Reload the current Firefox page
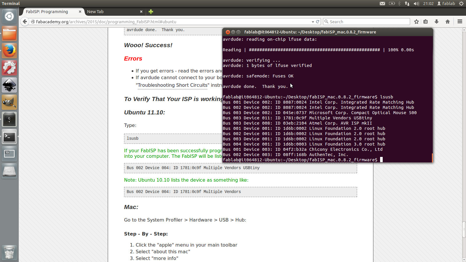 point(317,22)
